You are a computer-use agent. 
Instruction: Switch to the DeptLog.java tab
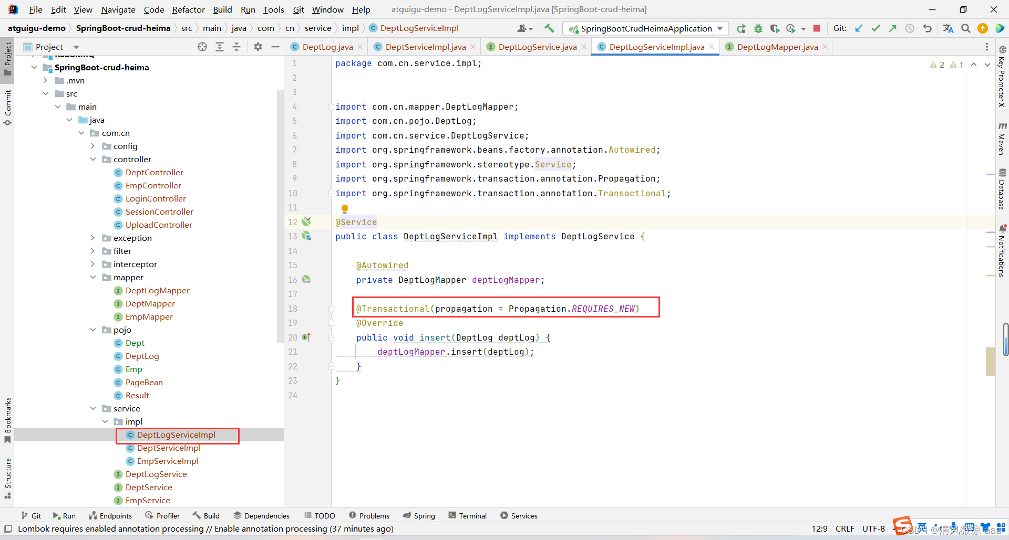tap(327, 47)
